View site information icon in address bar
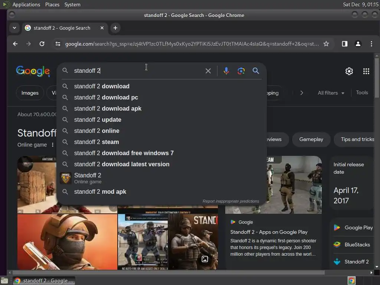The width and height of the screenshot is (380, 285). point(58,44)
